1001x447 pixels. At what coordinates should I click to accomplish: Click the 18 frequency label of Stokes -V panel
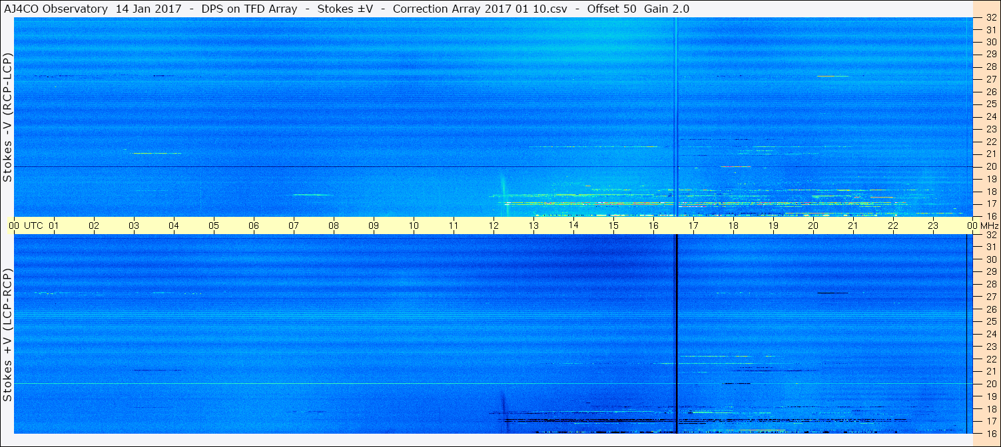click(991, 192)
